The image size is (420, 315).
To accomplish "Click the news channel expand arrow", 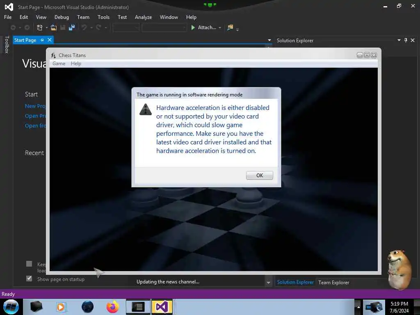I will click(268, 283).
